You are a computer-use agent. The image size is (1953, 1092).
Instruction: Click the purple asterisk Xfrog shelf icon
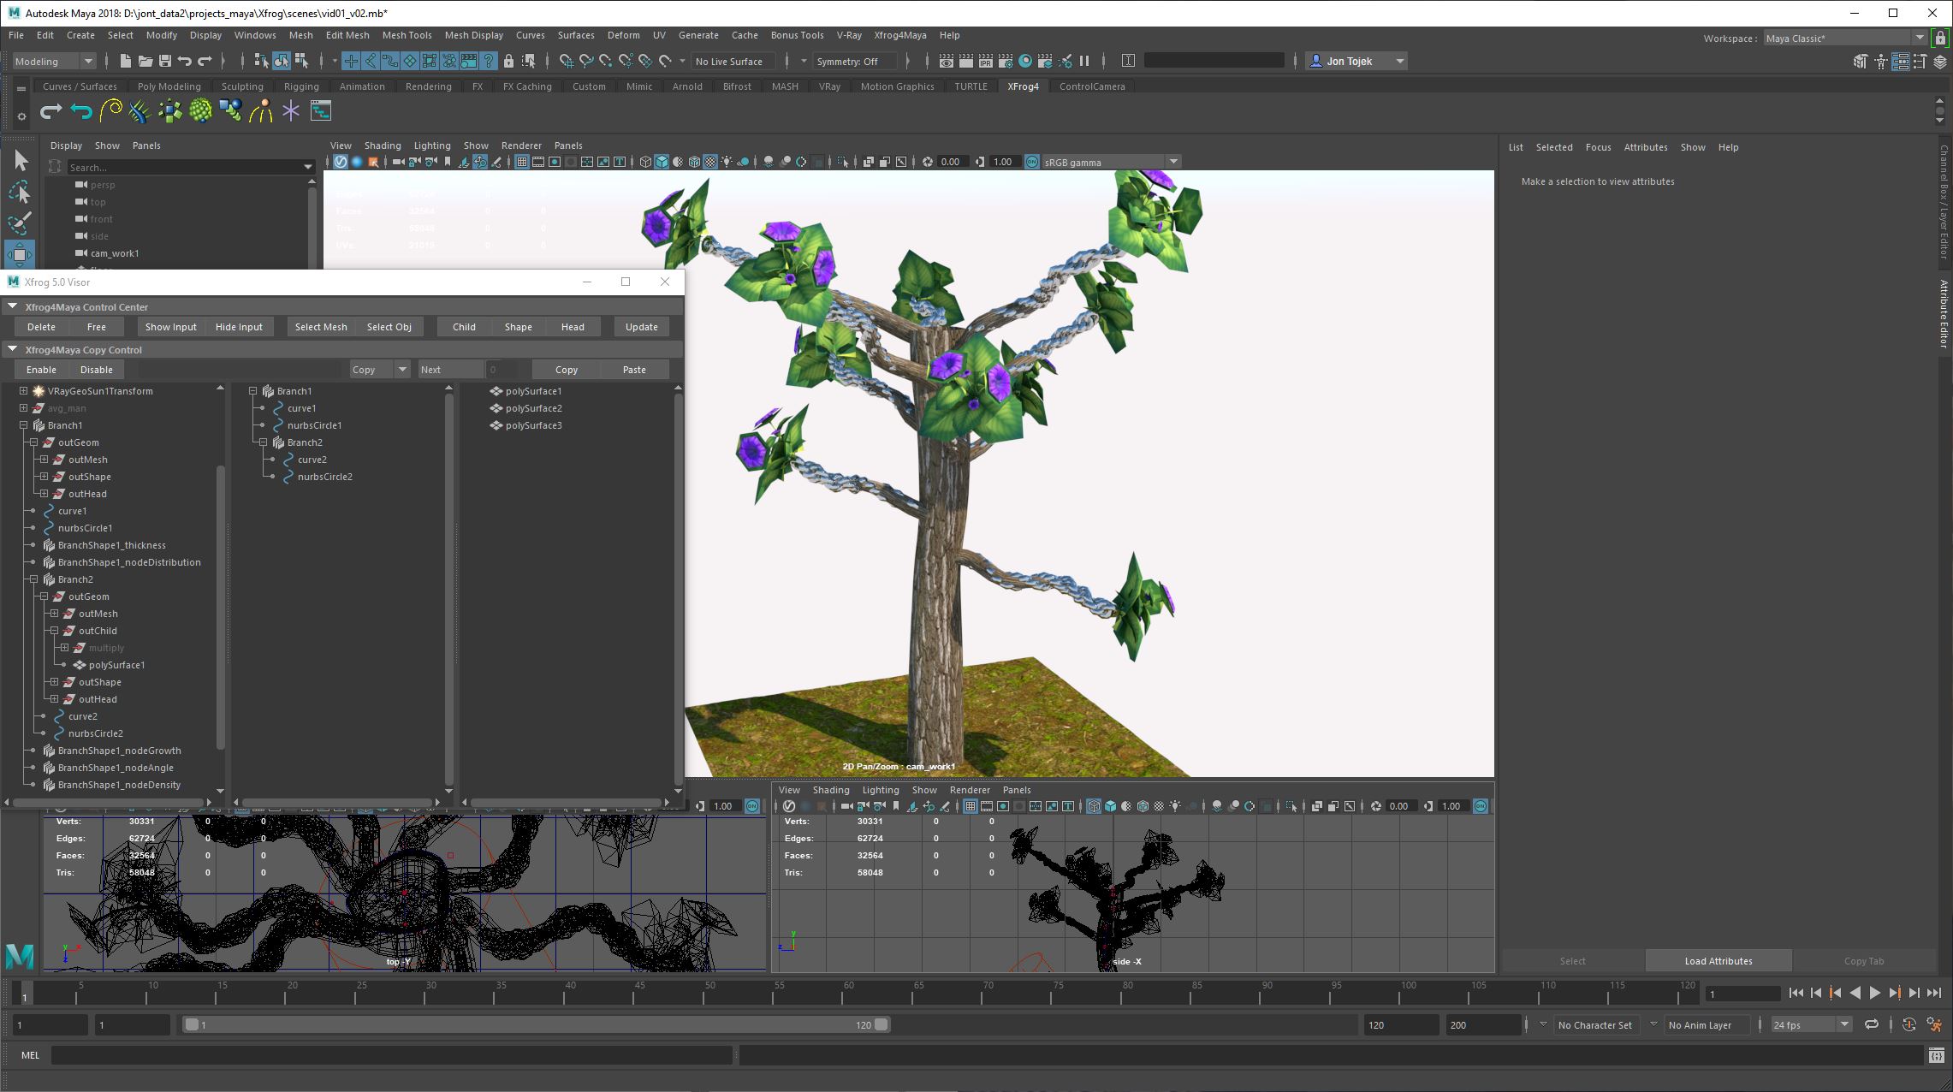pos(291,110)
